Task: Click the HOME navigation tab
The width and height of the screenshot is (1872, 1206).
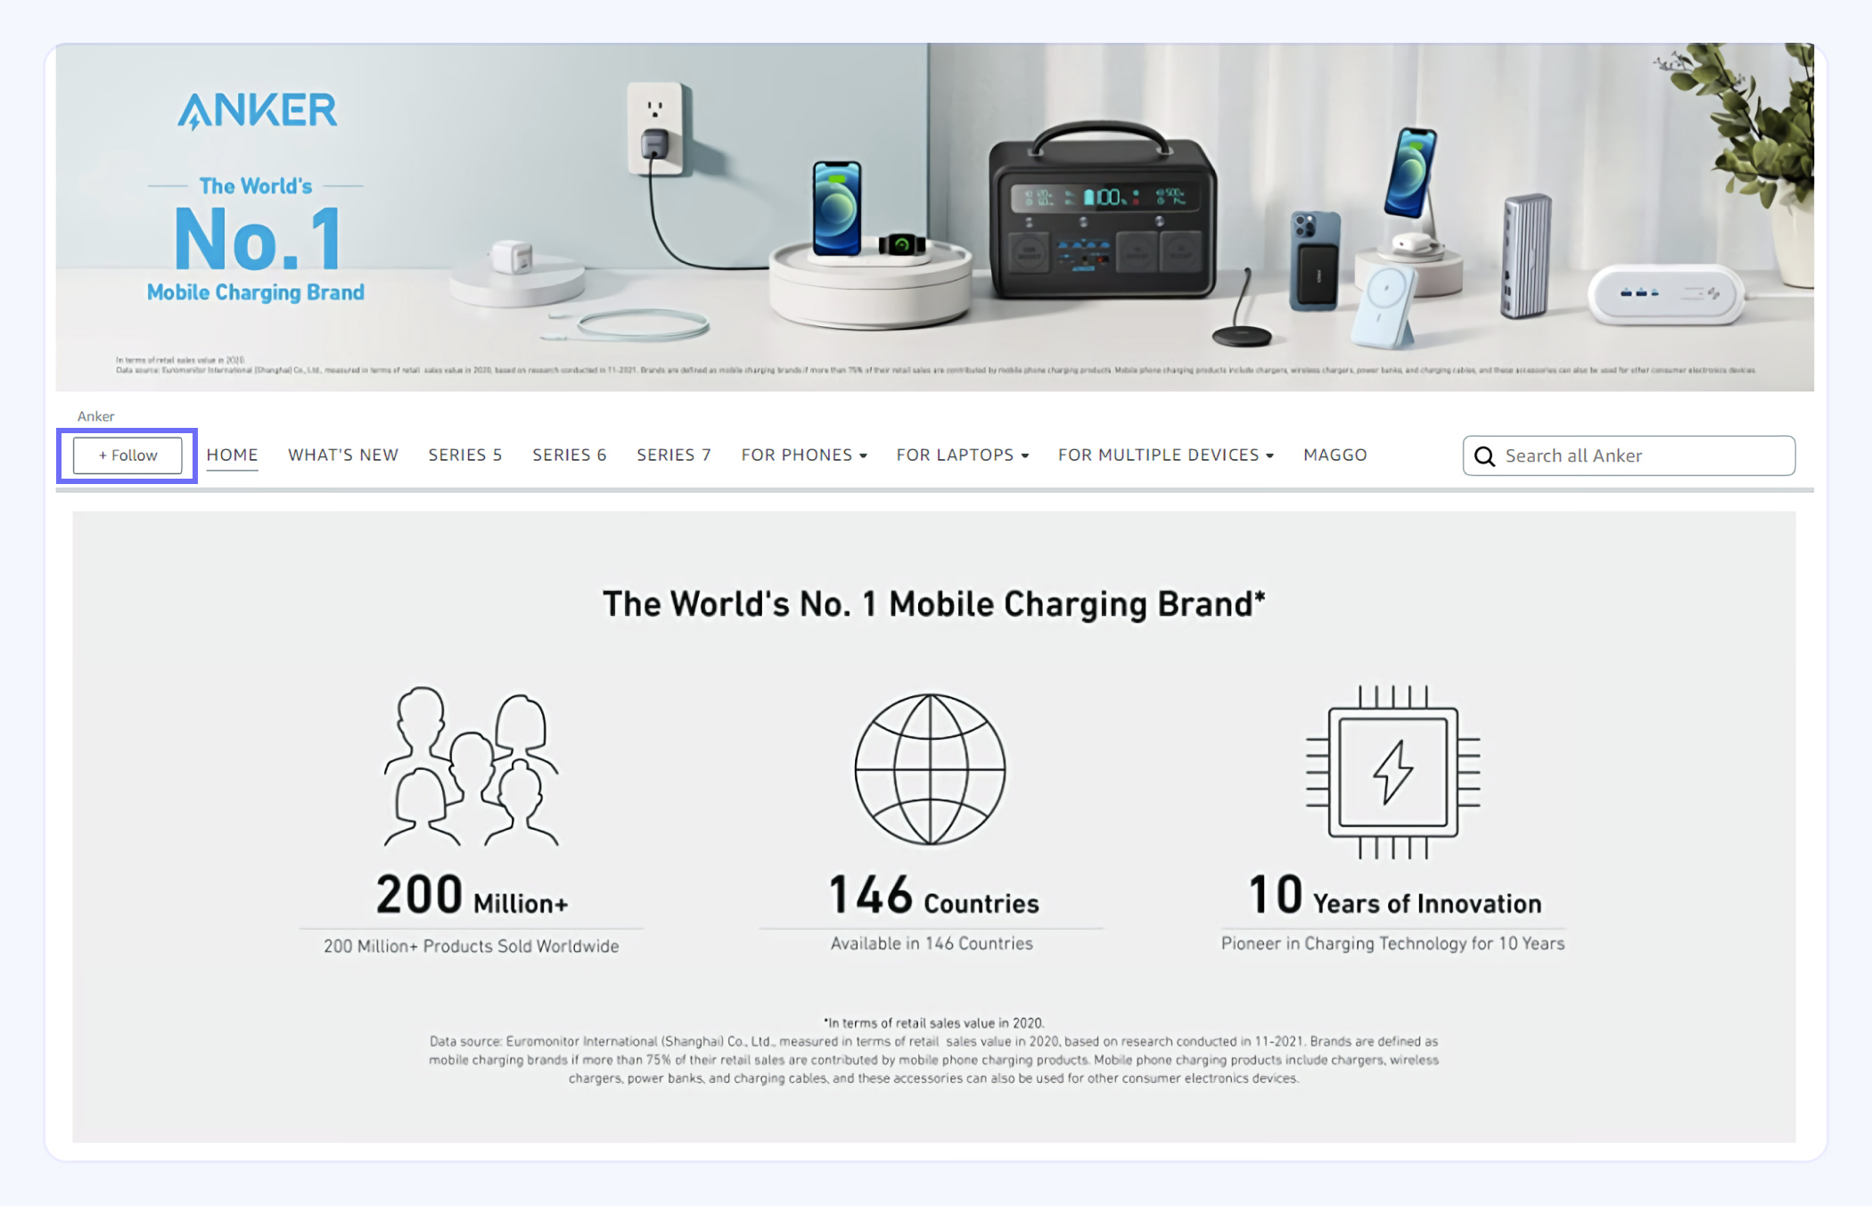Action: (232, 455)
